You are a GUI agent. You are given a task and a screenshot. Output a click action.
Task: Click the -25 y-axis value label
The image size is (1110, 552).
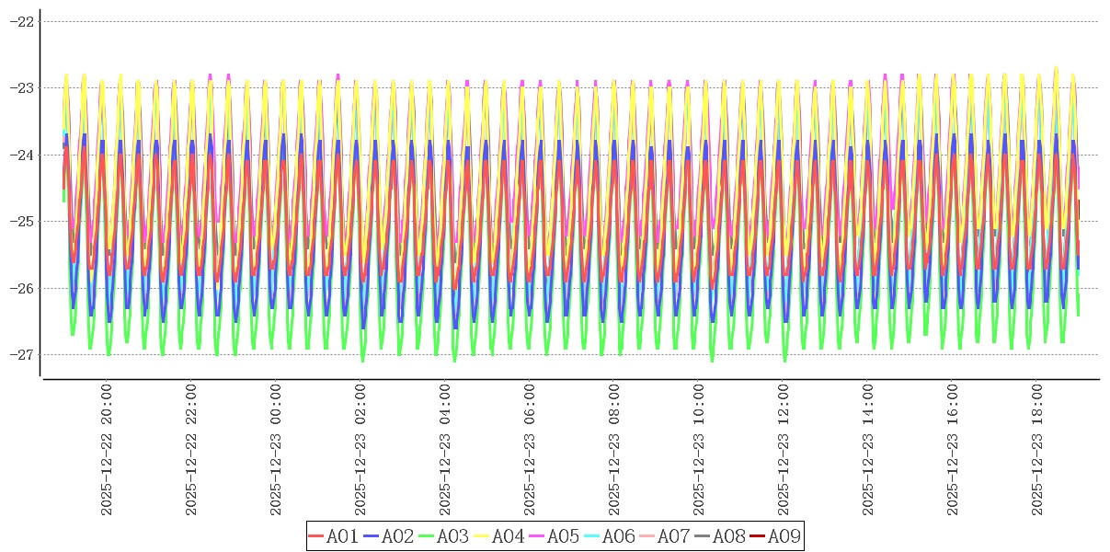(x=21, y=222)
